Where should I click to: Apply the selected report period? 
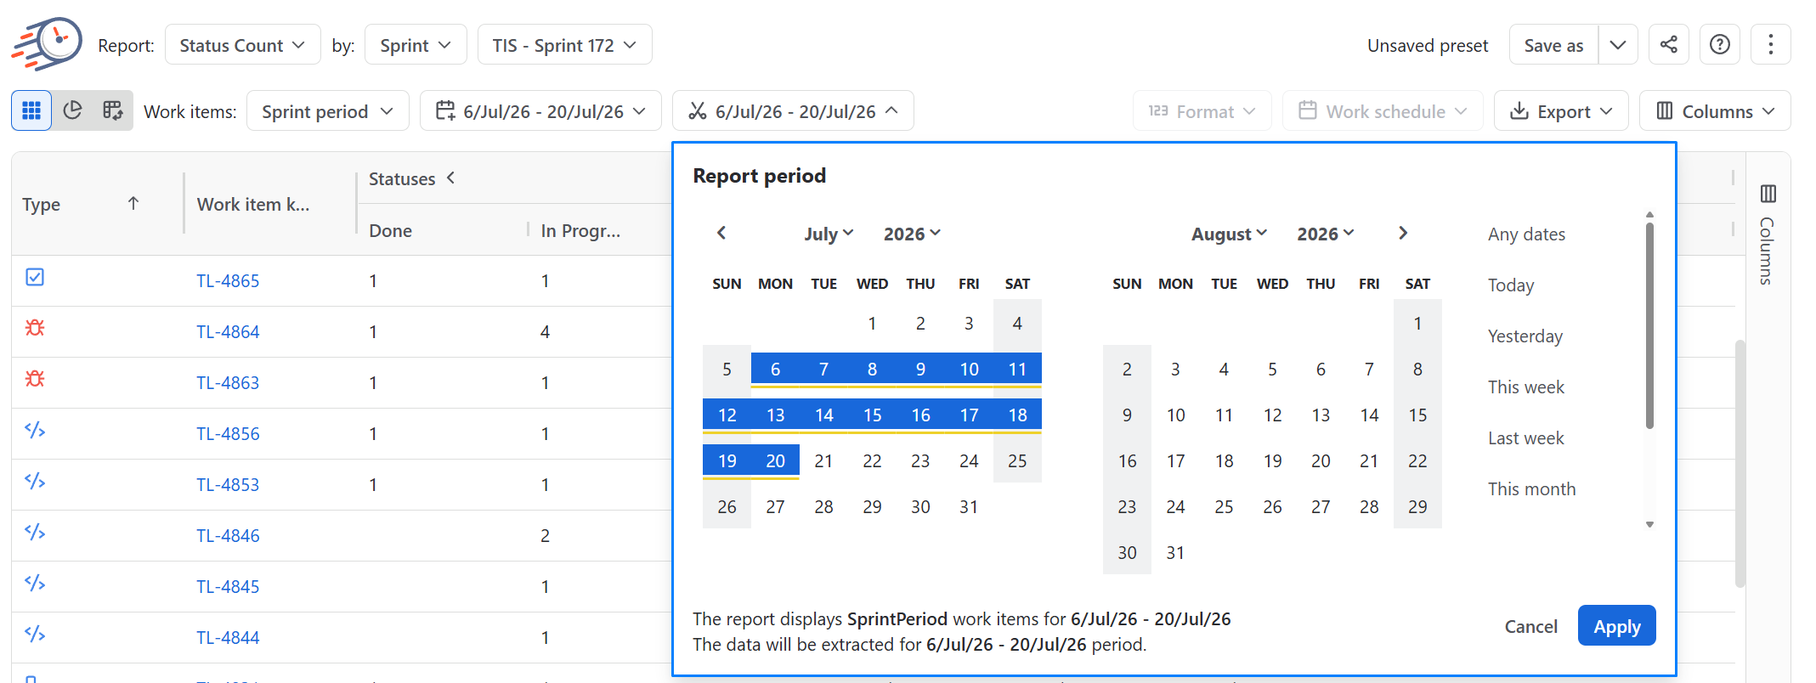tap(1616, 626)
